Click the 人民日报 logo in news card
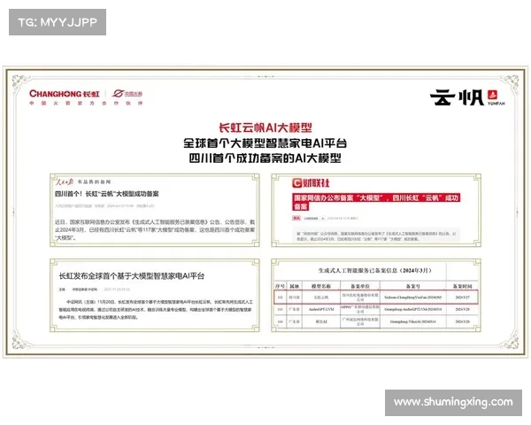Viewport: 531px width, 425px height. (65, 182)
